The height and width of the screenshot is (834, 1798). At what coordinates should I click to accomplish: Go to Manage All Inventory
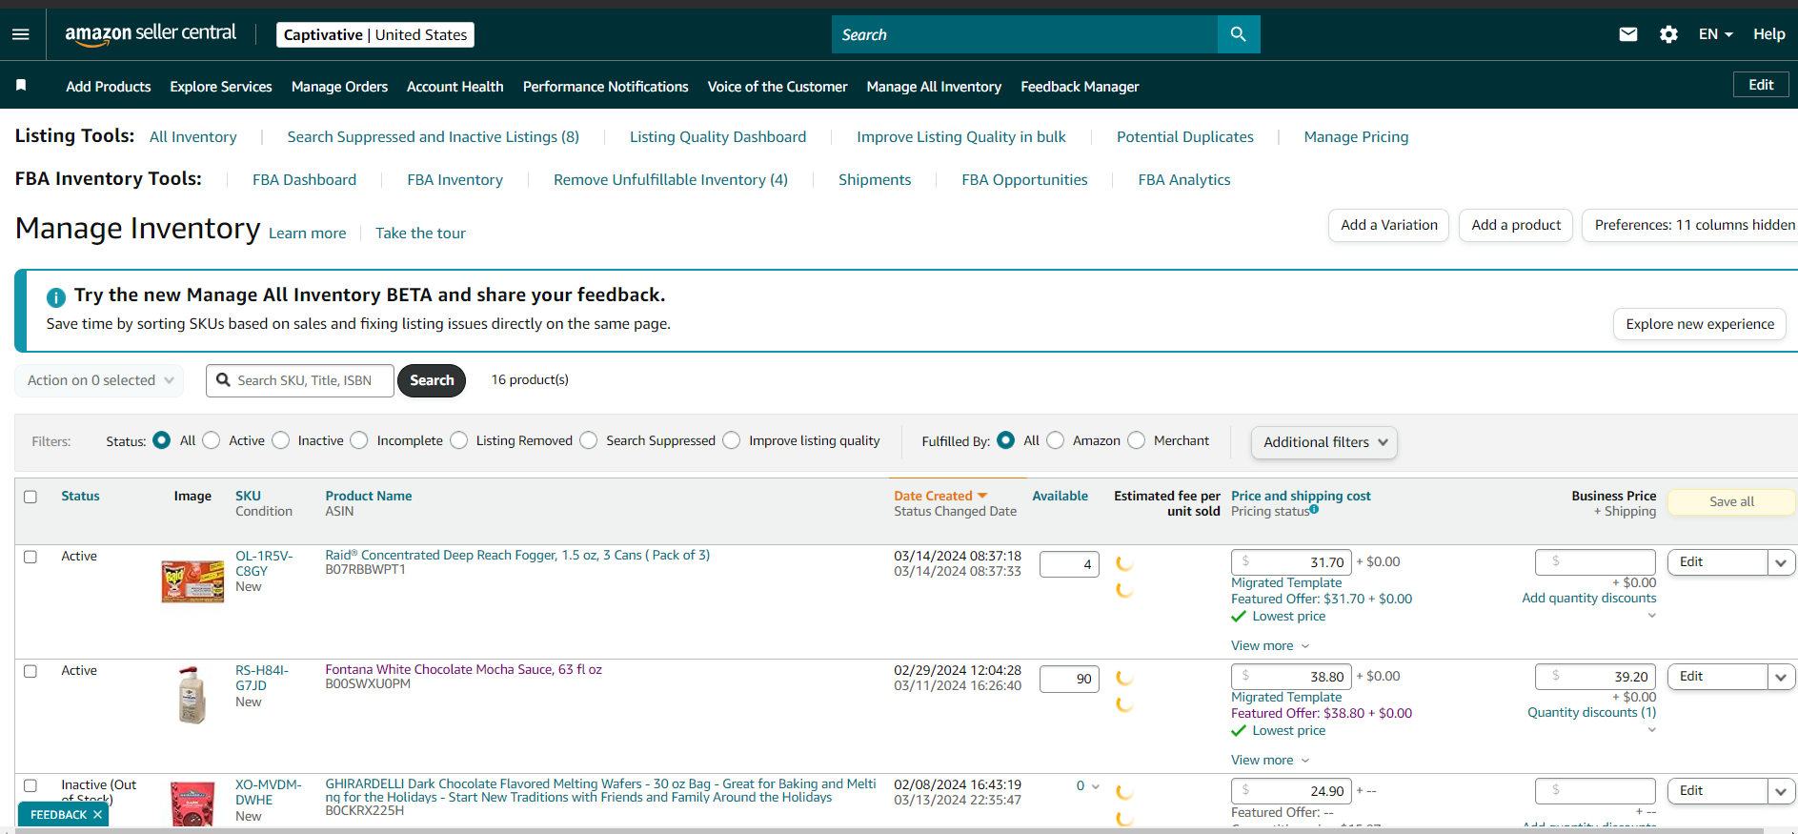tap(934, 87)
